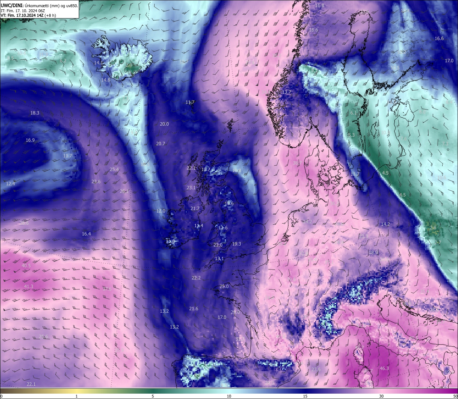Click the '14.1' value over western Iceland

click(x=98, y=63)
